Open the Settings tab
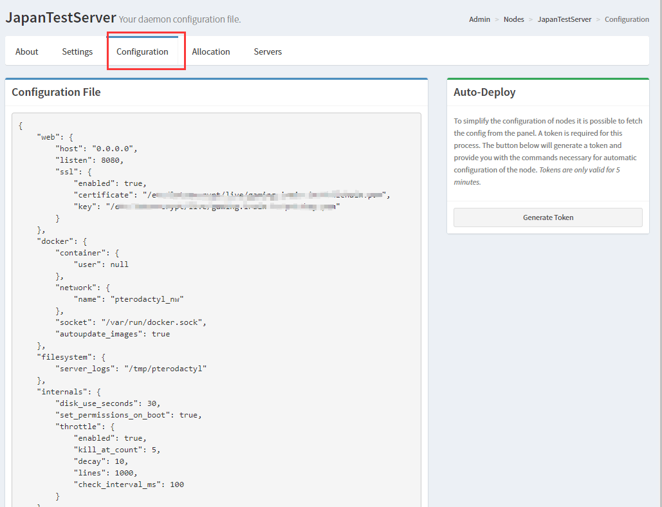This screenshot has width=662, height=507. point(77,51)
